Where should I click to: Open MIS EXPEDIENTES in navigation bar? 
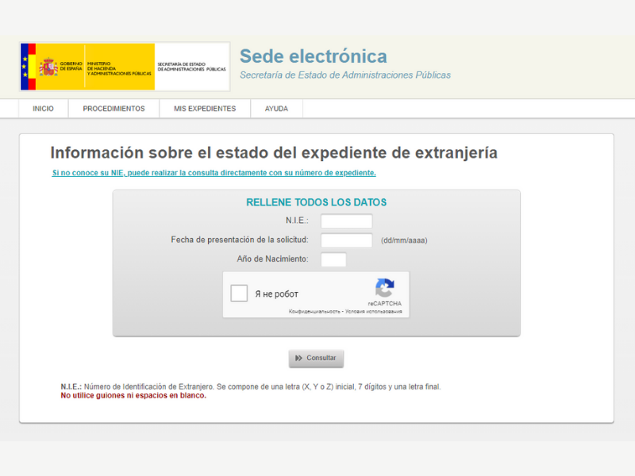coord(205,109)
